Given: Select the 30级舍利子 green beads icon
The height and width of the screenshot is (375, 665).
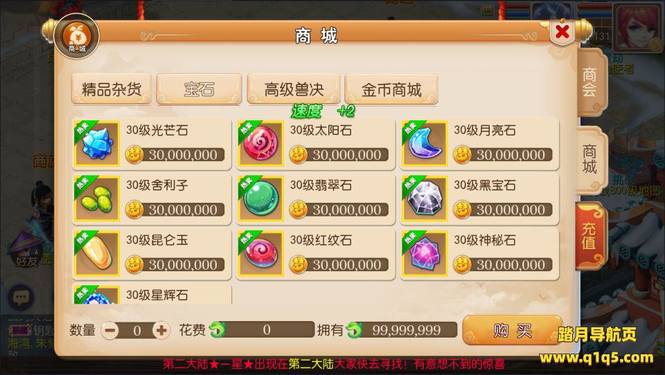Looking at the screenshot, I should coord(97,199).
